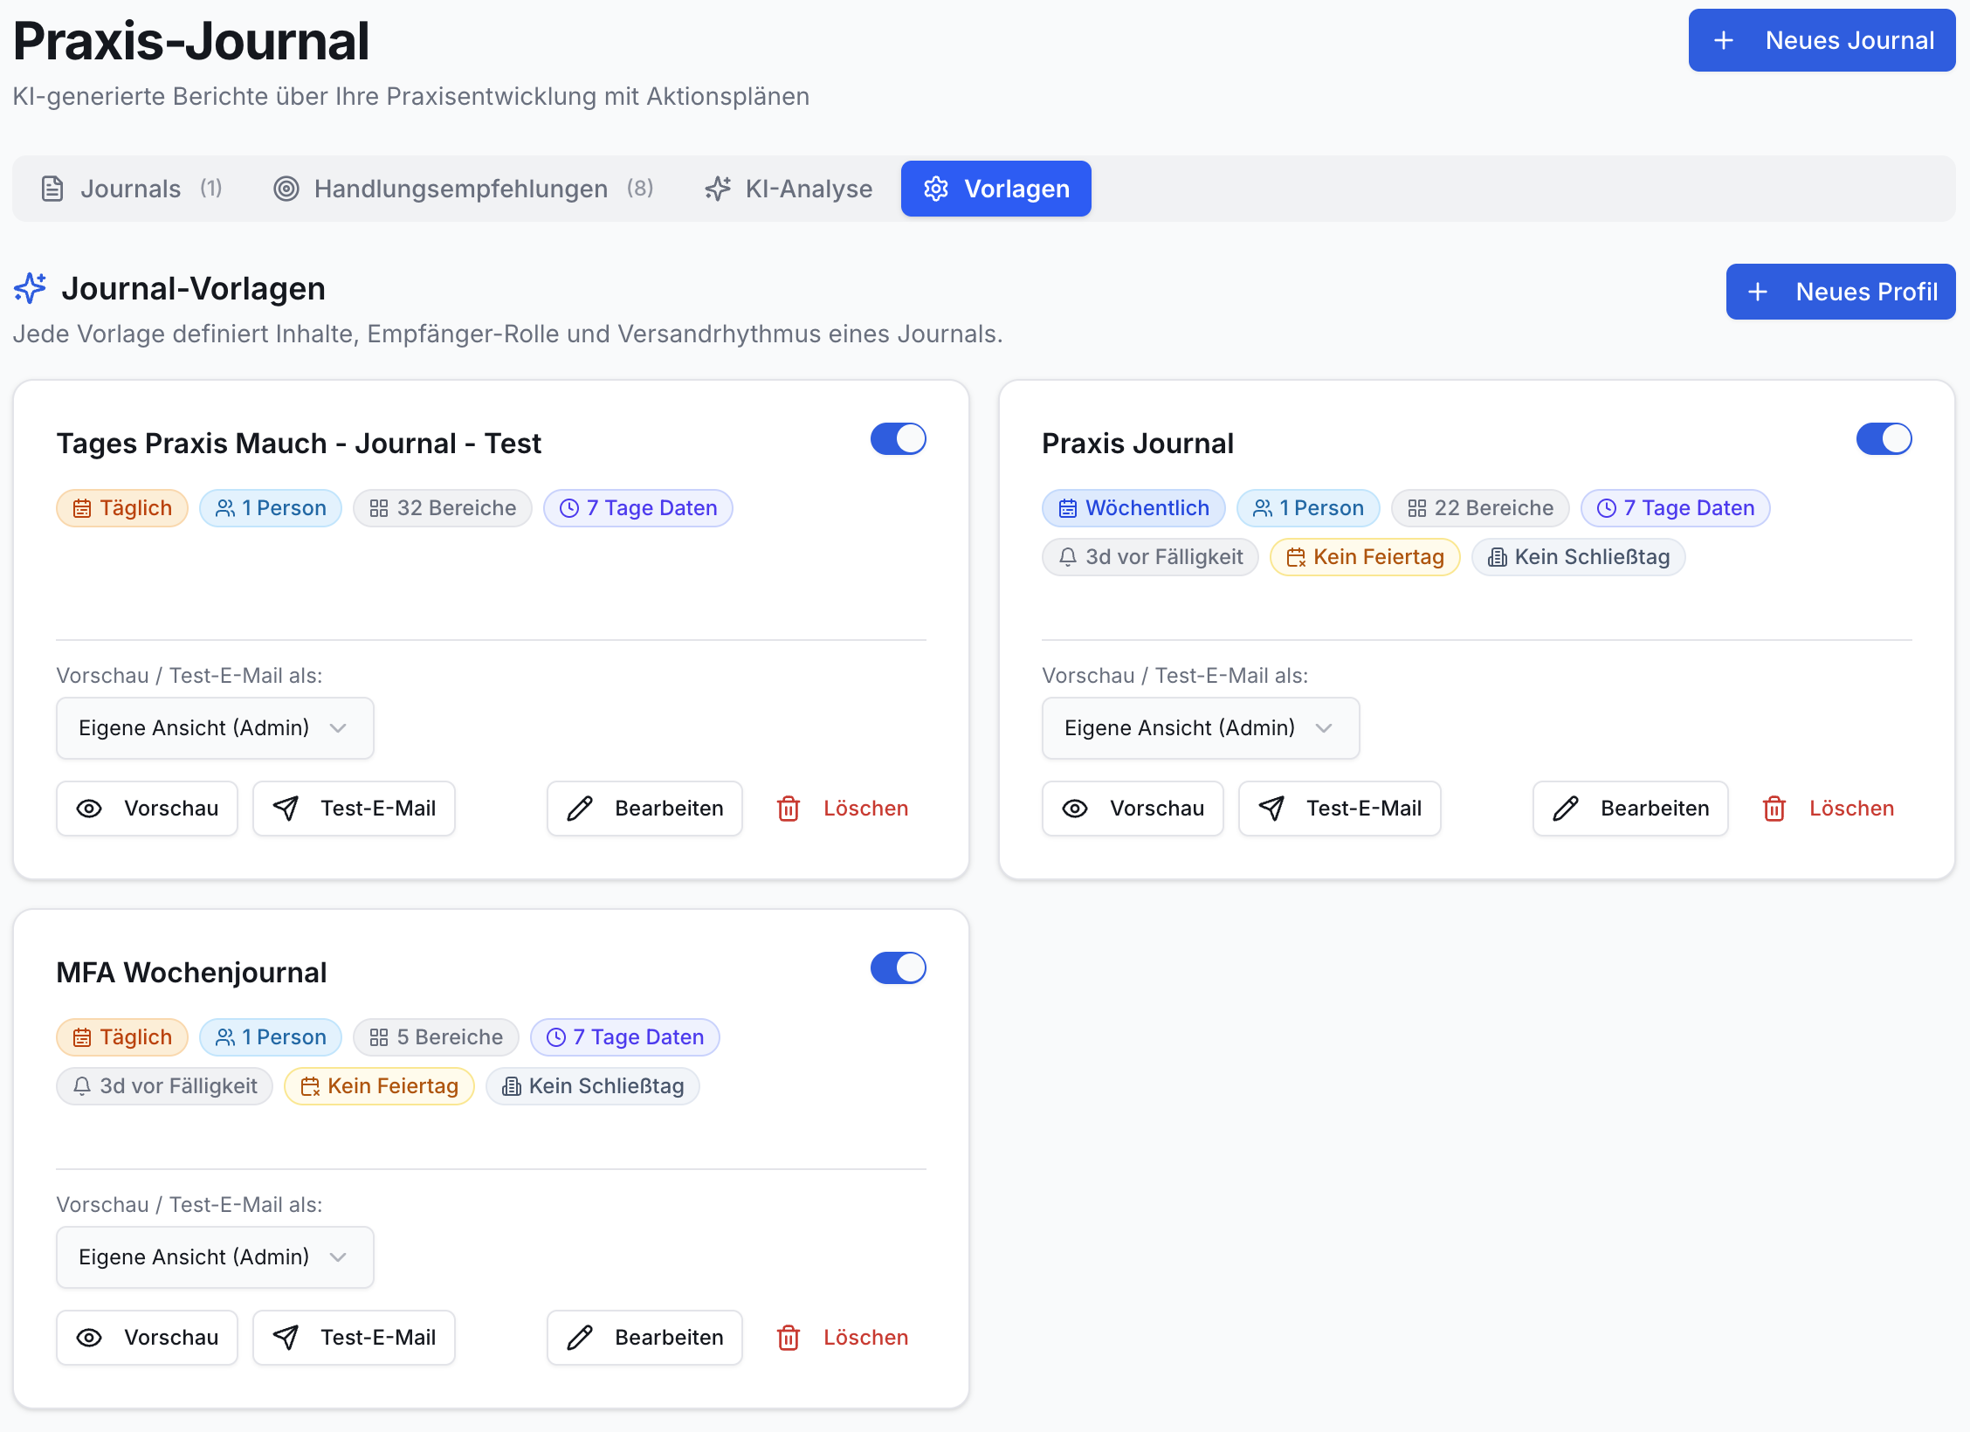Expand the Eigene Ansicht dropdown in Praxis Journal card
This screenshot has width=1970, height=1432.
pos(1201,728)
